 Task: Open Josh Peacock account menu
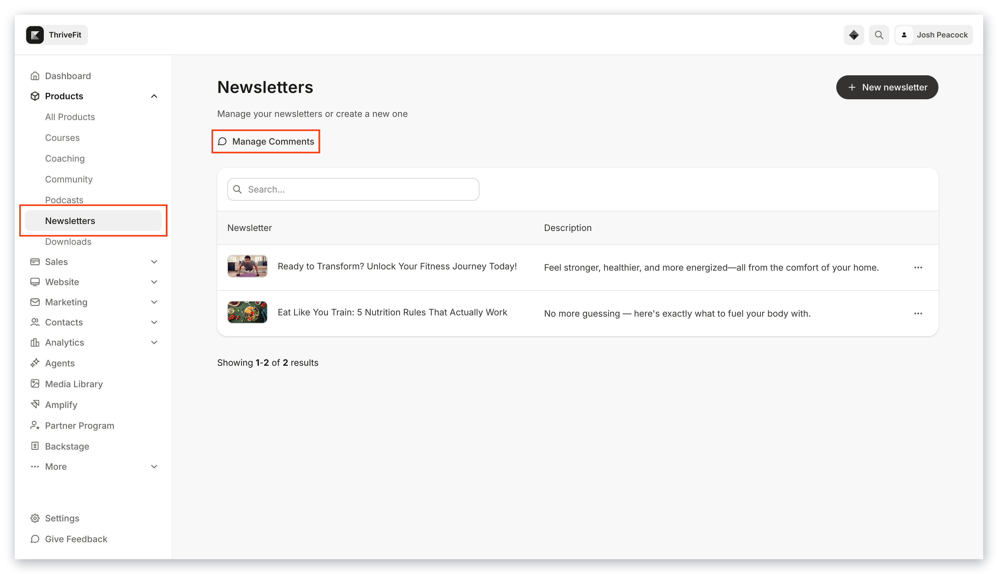point(933,35)
